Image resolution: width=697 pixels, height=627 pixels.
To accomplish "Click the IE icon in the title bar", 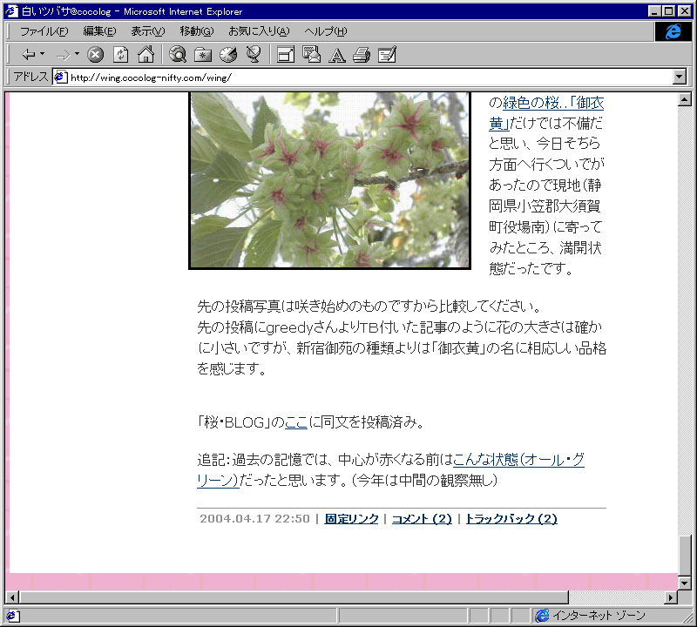I will [11, 11].
